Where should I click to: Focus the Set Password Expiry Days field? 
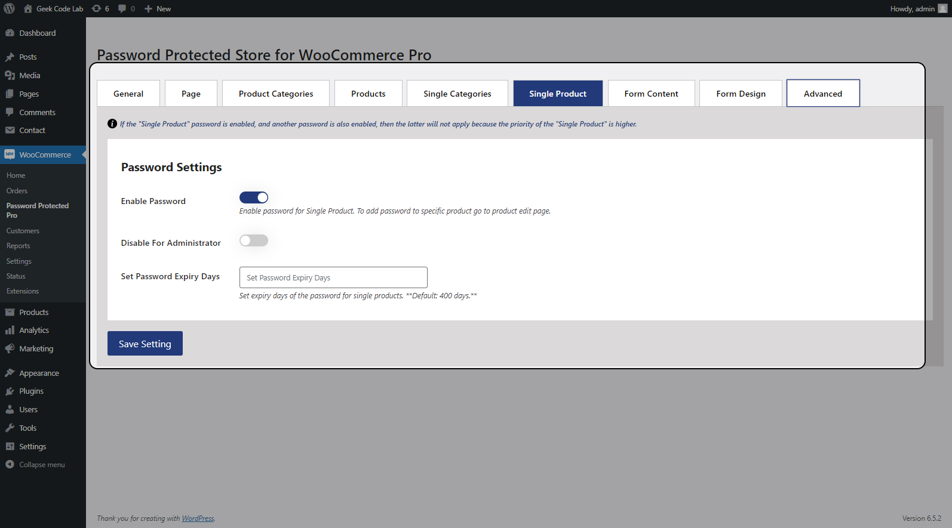333,277
